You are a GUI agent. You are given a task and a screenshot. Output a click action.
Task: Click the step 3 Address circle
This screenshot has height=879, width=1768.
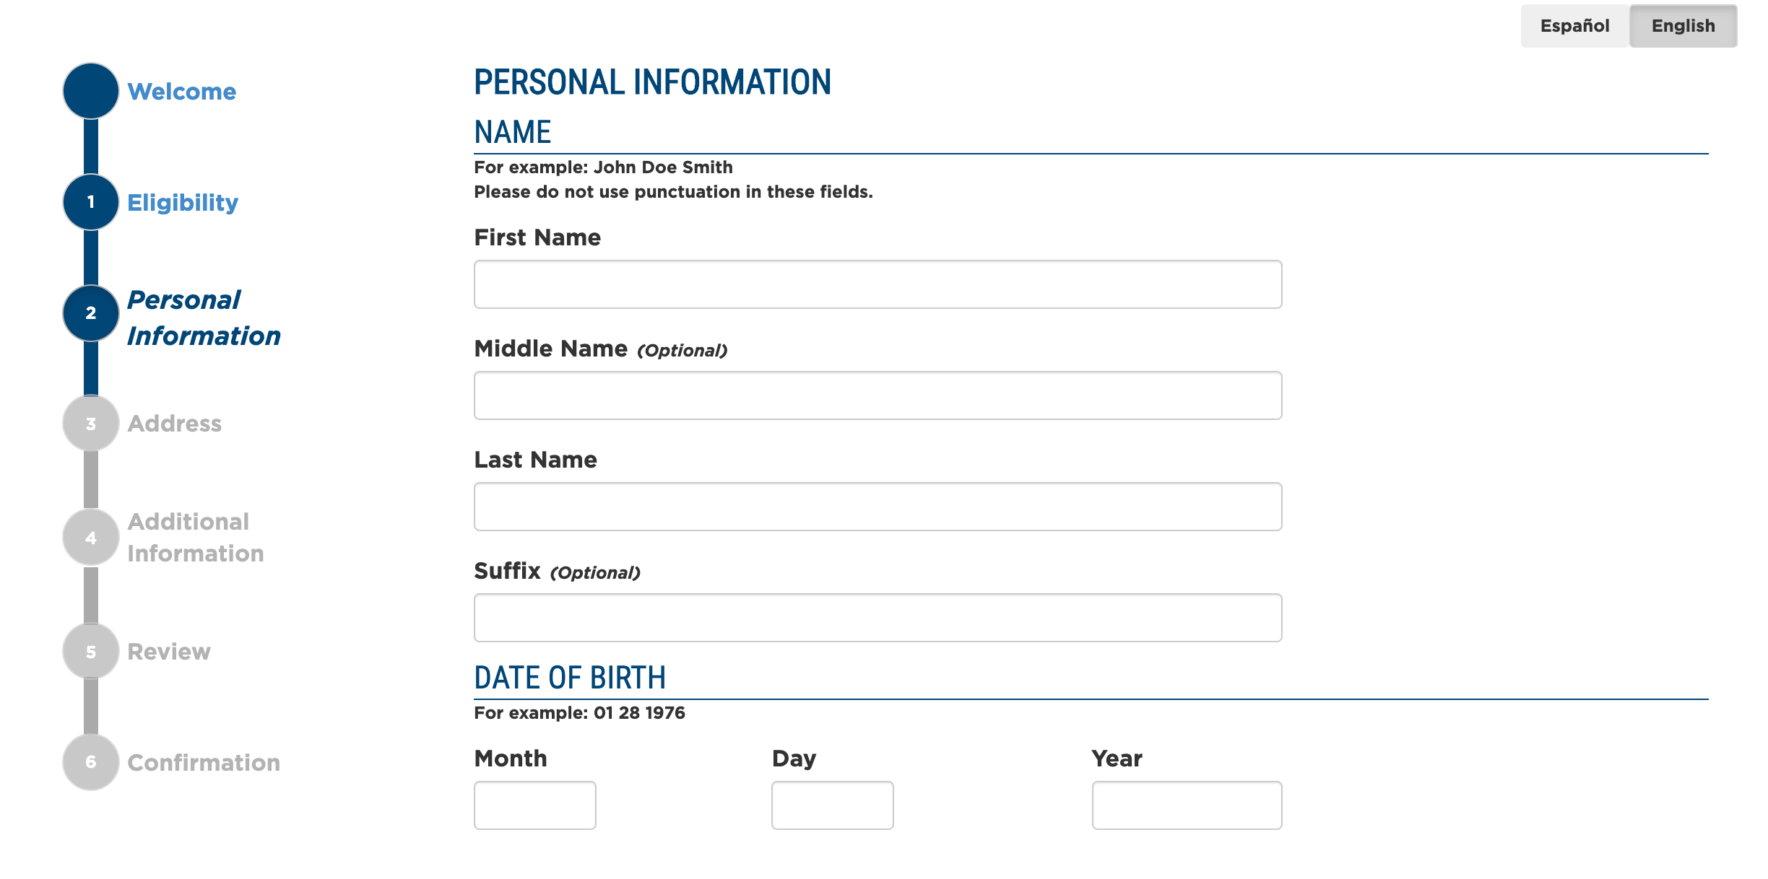tap(91, 424)
